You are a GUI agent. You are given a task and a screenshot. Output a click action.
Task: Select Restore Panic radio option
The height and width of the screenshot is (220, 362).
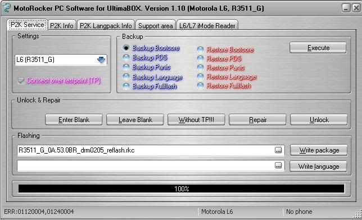coord(200,68)
